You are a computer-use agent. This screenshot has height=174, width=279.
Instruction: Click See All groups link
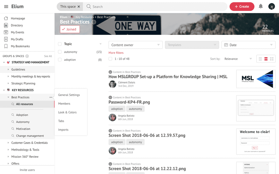(x=48, y=56)
